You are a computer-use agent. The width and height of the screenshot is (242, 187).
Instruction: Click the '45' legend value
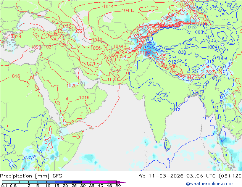[109, 185]
